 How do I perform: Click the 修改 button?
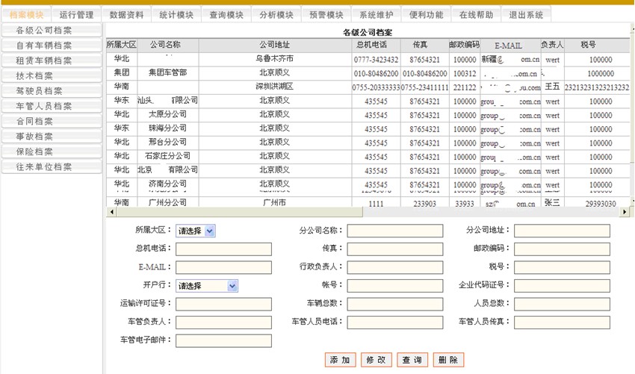tap(377, 360)
